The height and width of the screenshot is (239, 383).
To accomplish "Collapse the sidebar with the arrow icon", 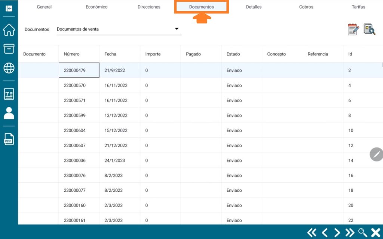I will [x=9, y=9].
